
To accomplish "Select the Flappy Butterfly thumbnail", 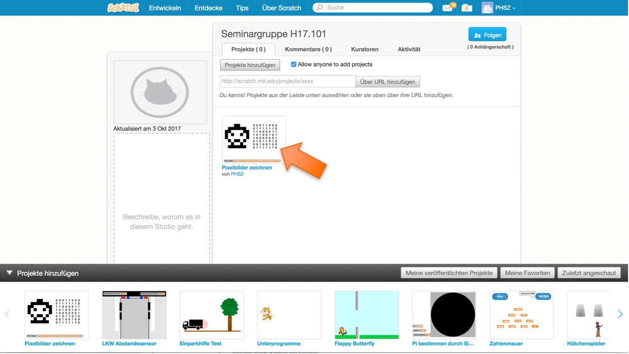I will pos(367,315).
